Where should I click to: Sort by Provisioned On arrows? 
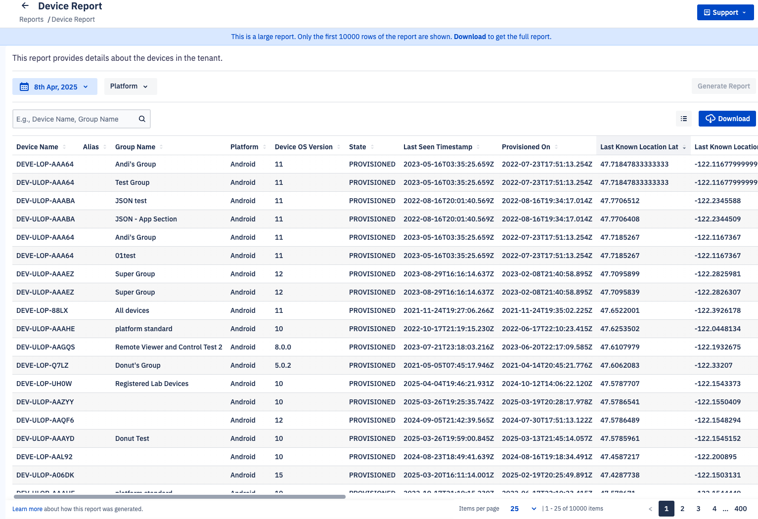pos(556,147)
